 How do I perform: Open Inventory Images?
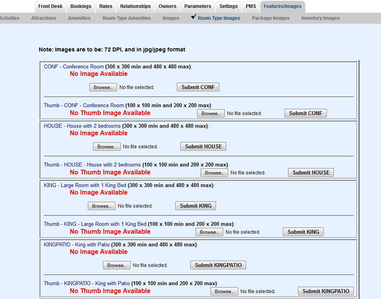320,18
